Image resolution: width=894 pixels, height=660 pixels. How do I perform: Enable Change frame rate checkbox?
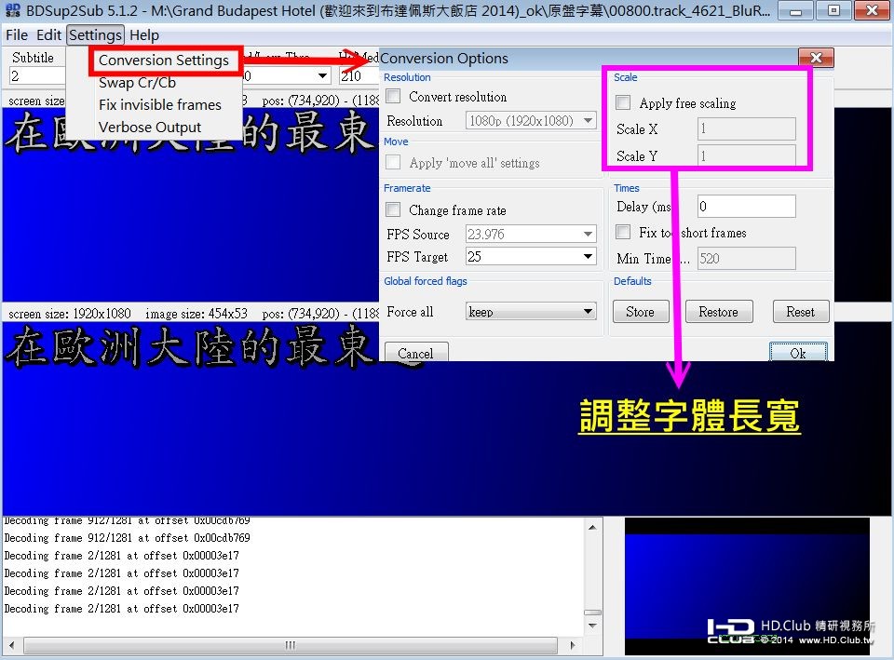[x=393, y=209]
